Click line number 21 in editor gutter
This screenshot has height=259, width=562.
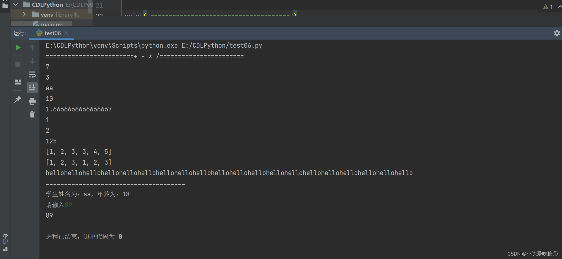pos(99,5)
